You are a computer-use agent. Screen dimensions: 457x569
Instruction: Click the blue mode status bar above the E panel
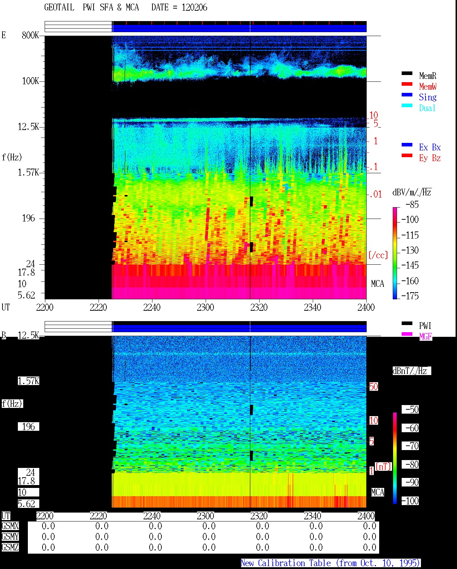240,28
